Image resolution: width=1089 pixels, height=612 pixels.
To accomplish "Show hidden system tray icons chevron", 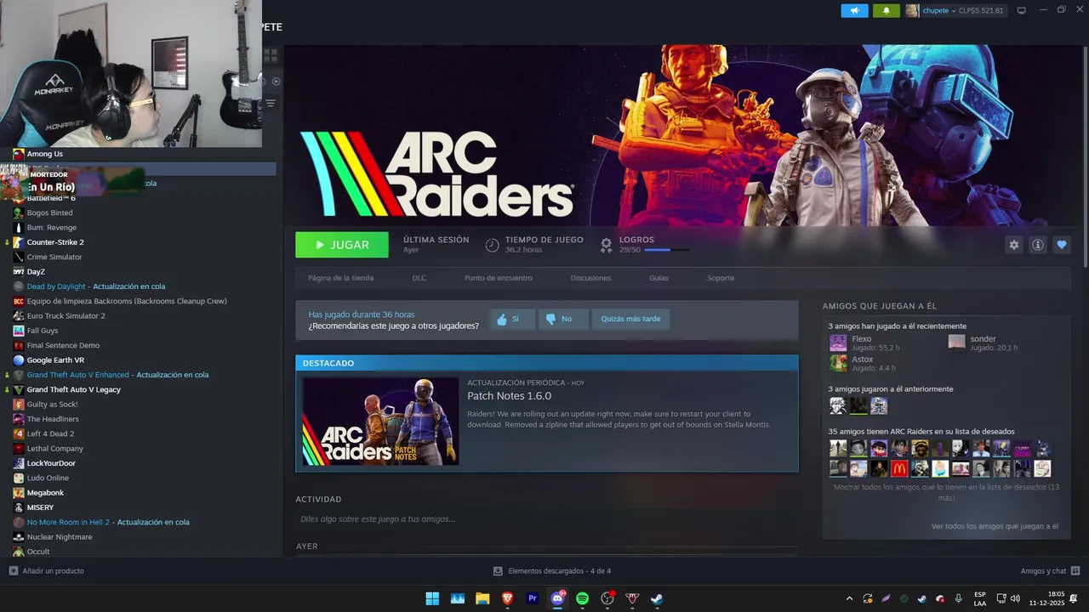I will pos(850,598).
